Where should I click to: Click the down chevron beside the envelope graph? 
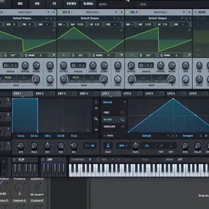click(x=96, y=130)
